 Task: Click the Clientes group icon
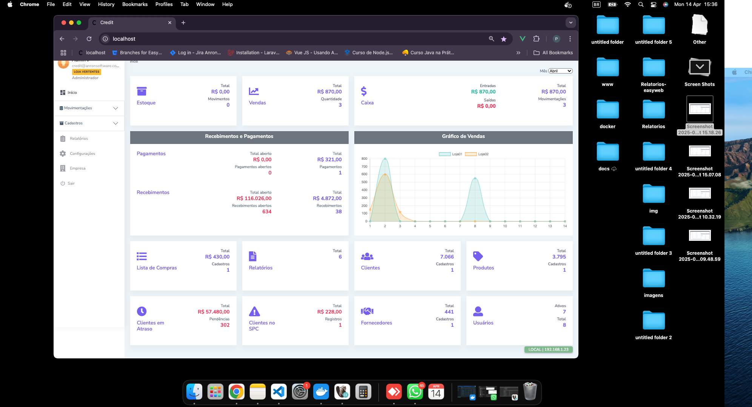pos(367,256)
